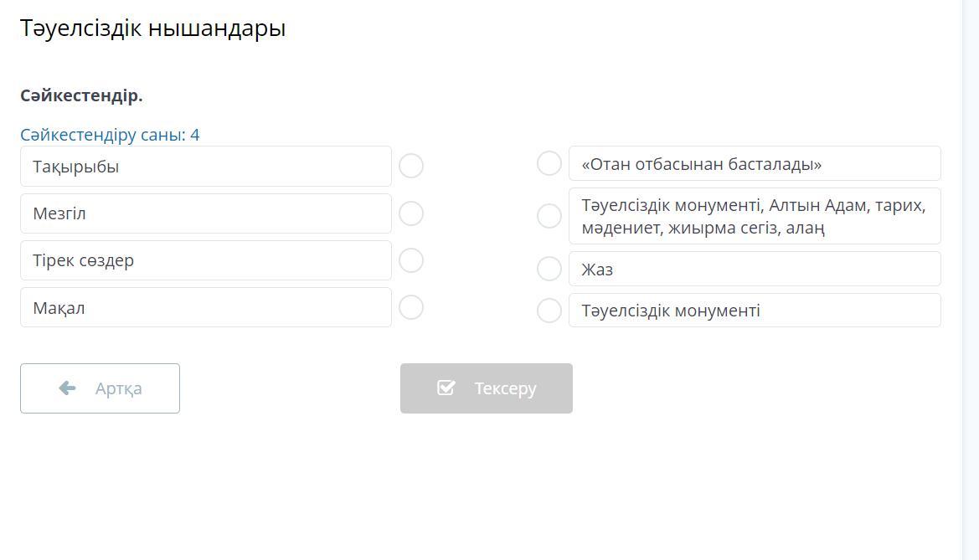Click the checkmark icon in Тексеру
The height and width of the screenshot is (560, 979).
tap(446, 388)
